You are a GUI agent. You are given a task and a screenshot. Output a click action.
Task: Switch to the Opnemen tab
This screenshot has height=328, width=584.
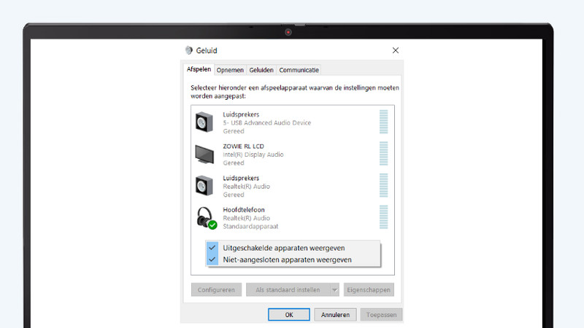230,70
